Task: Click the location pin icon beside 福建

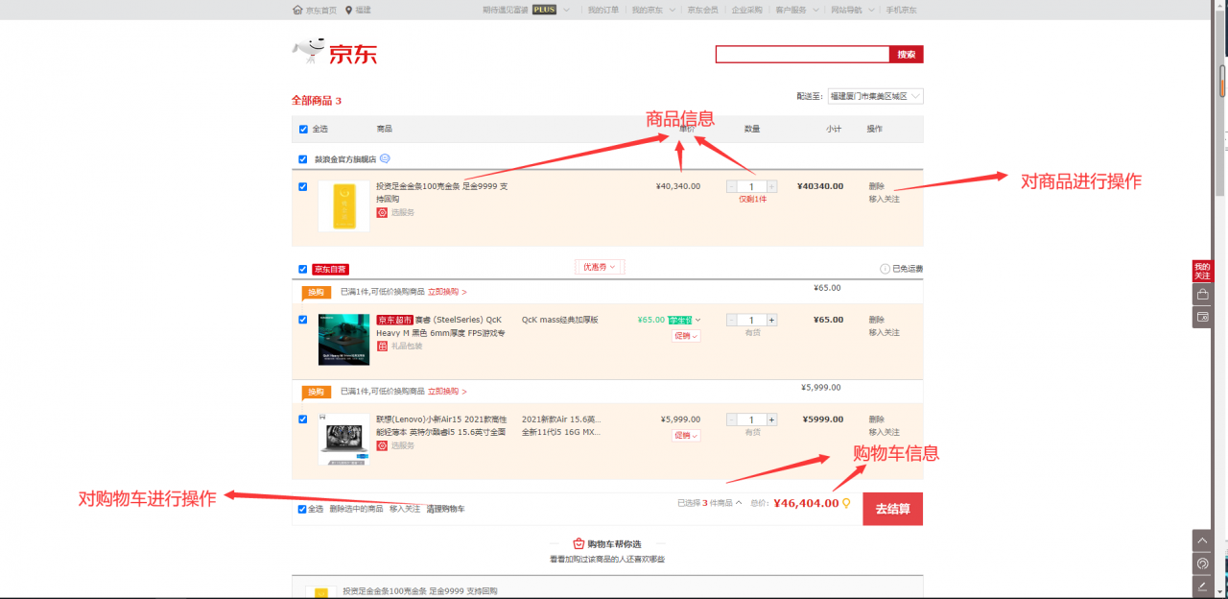Action: 348,10
